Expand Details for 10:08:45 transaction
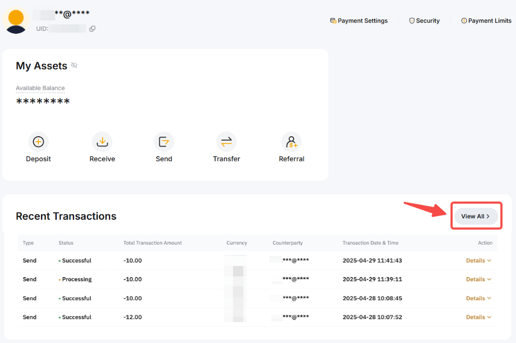This screenshot has width=516, height=343. [x=478, y=298]
